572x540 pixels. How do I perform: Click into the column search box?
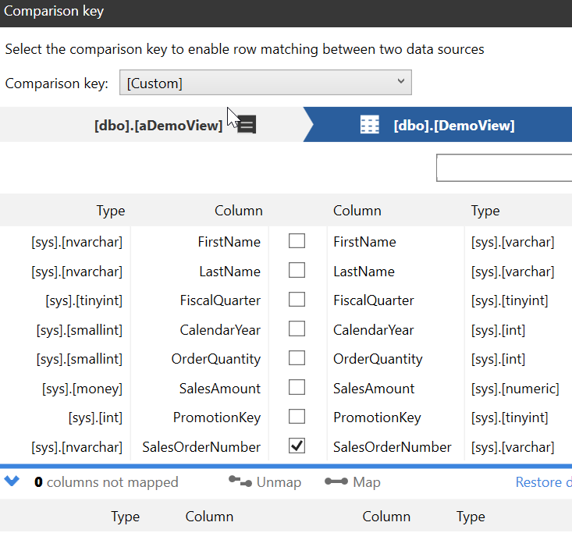pos(503,168)
